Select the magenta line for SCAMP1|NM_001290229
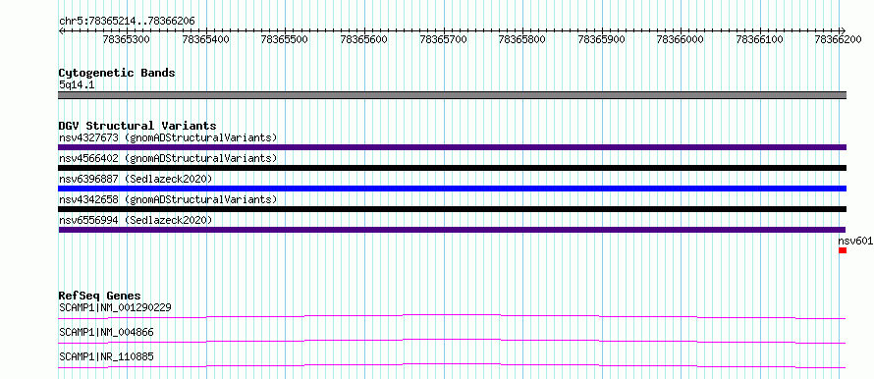 452,316
